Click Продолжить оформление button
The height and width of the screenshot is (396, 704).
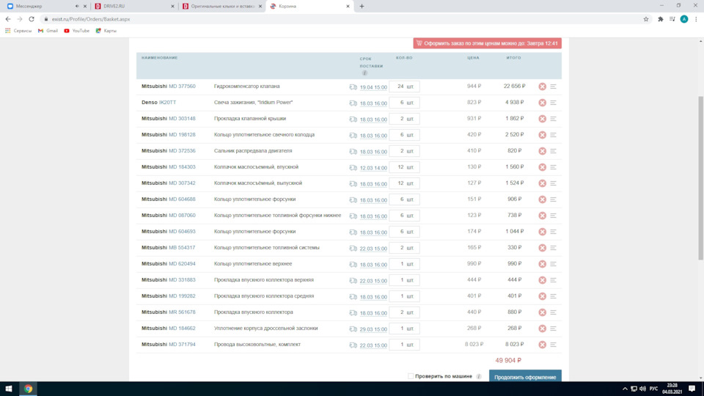[525, 376]
